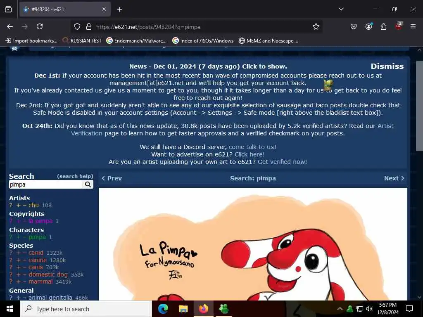Exclude mammal tag with minus
The height and width of the screenshot is (317, 423).
tap(24, 282)
